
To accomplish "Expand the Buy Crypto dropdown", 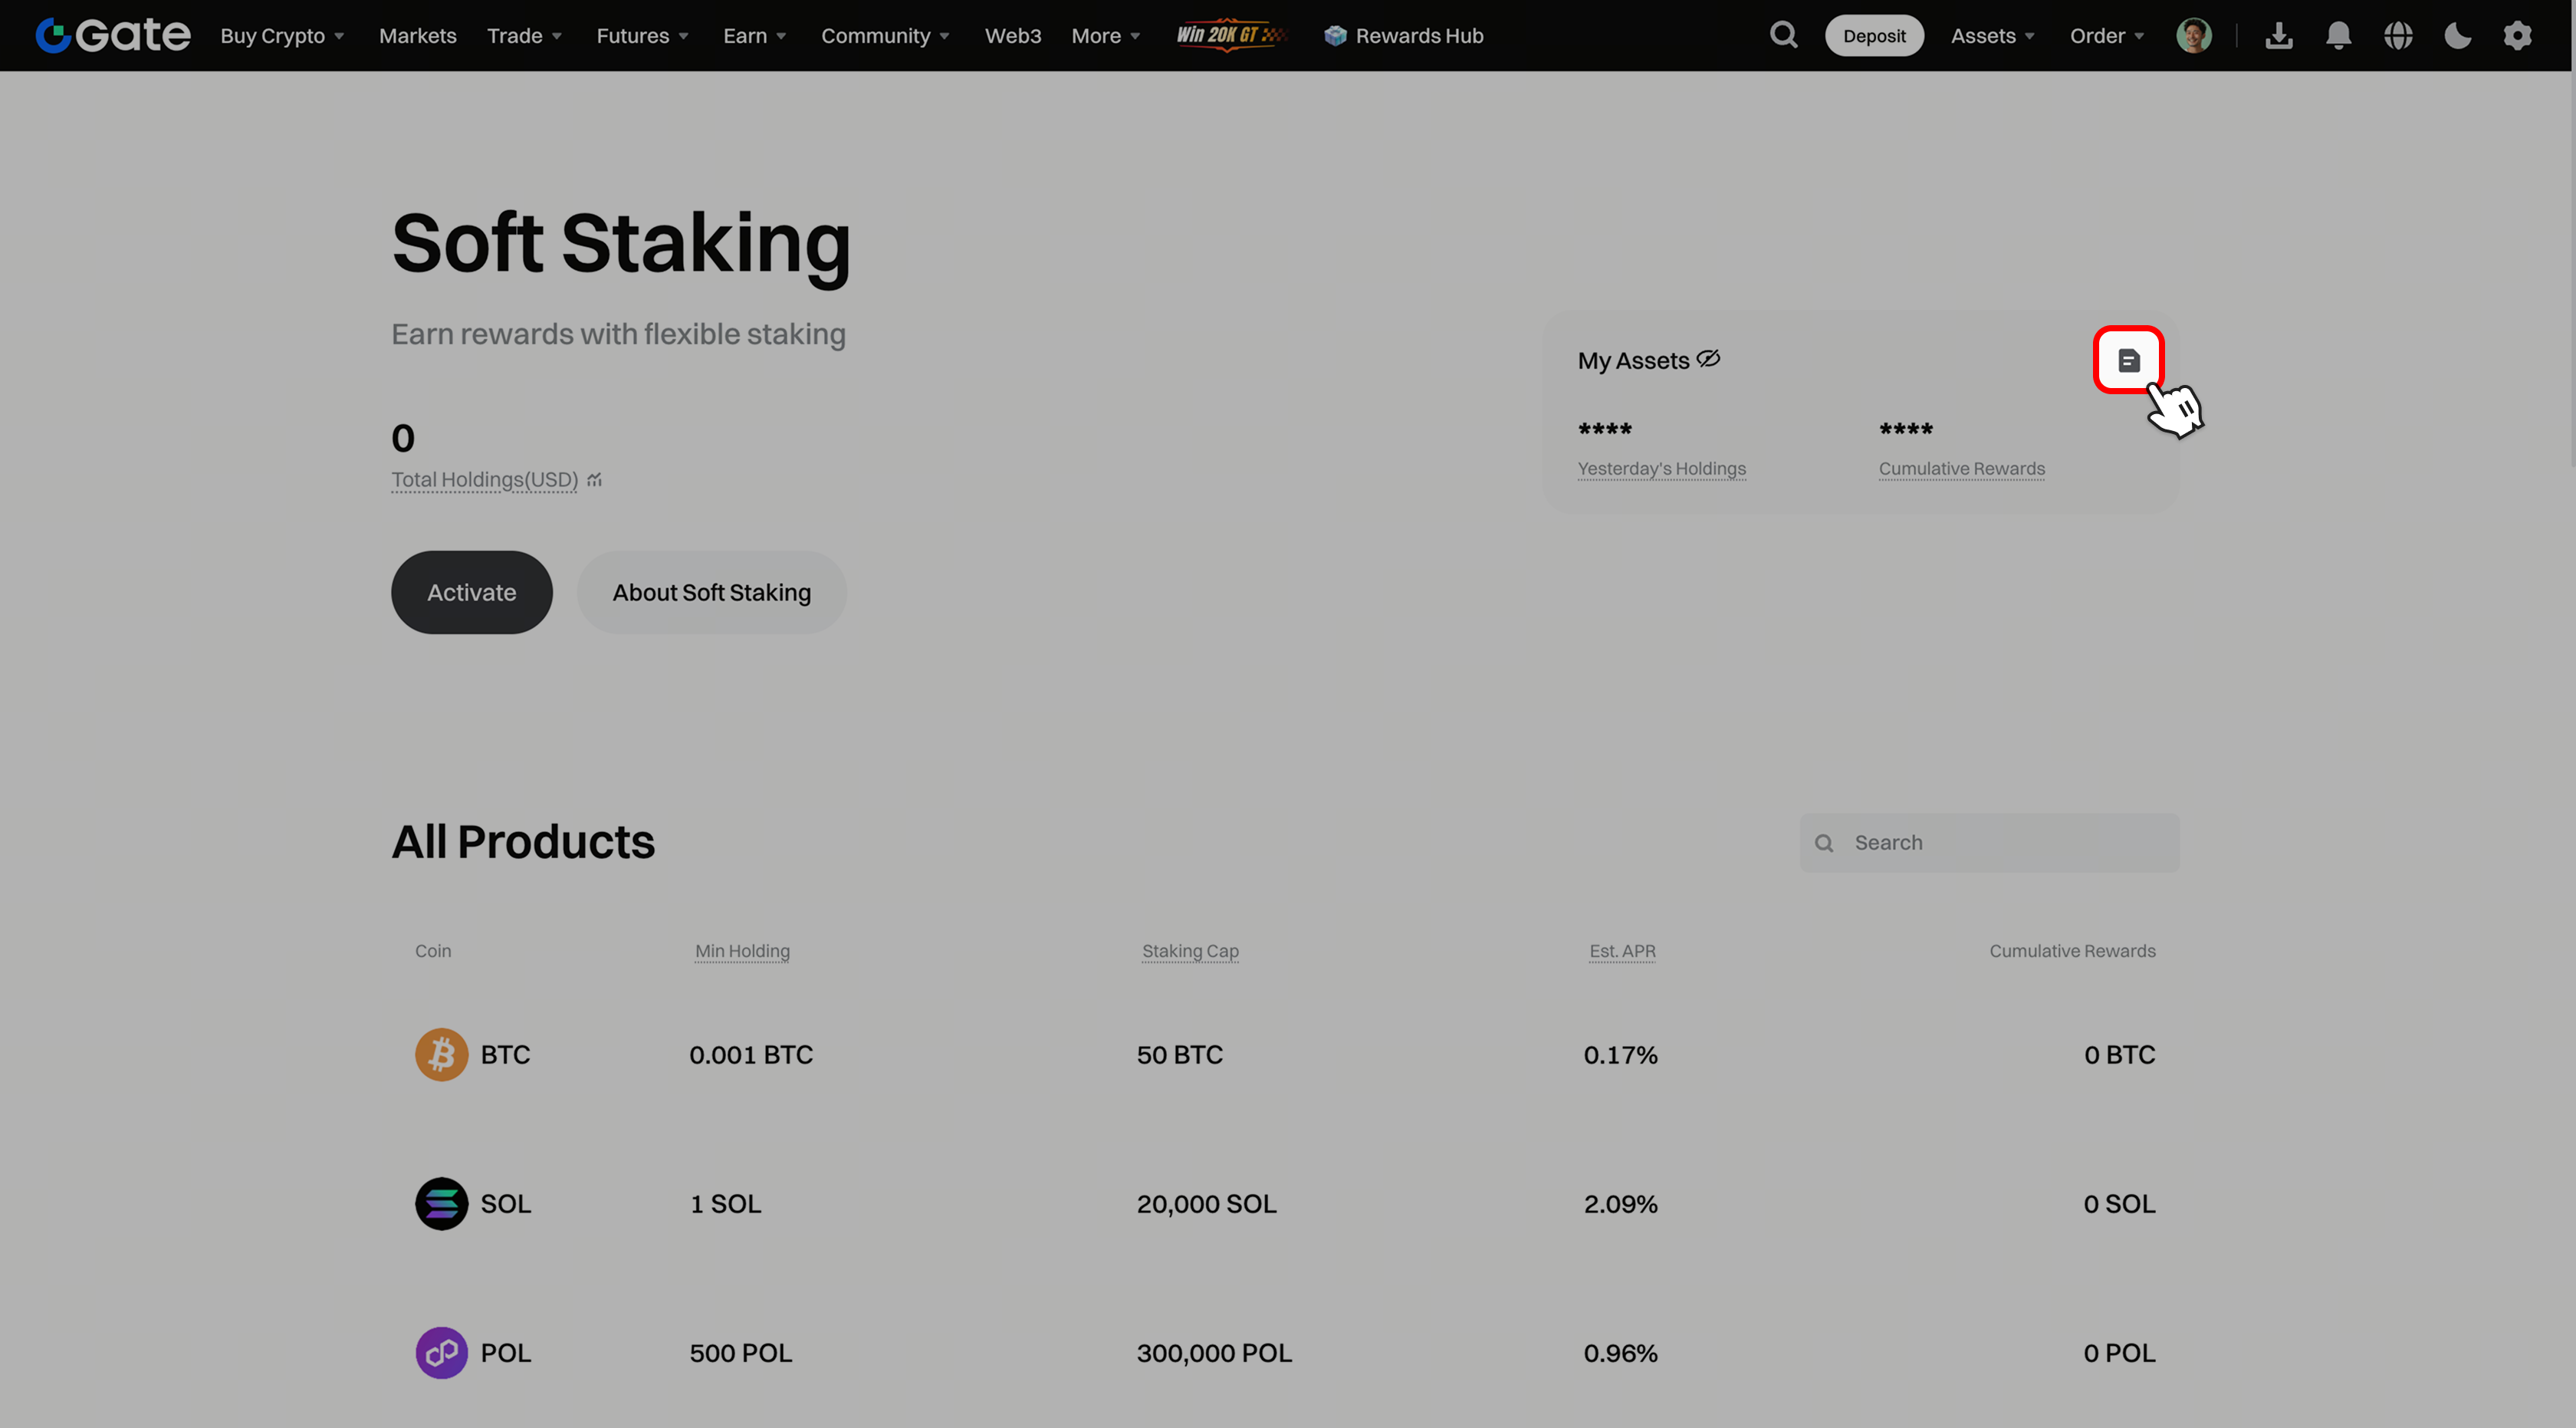I will [x=282, y=35].
